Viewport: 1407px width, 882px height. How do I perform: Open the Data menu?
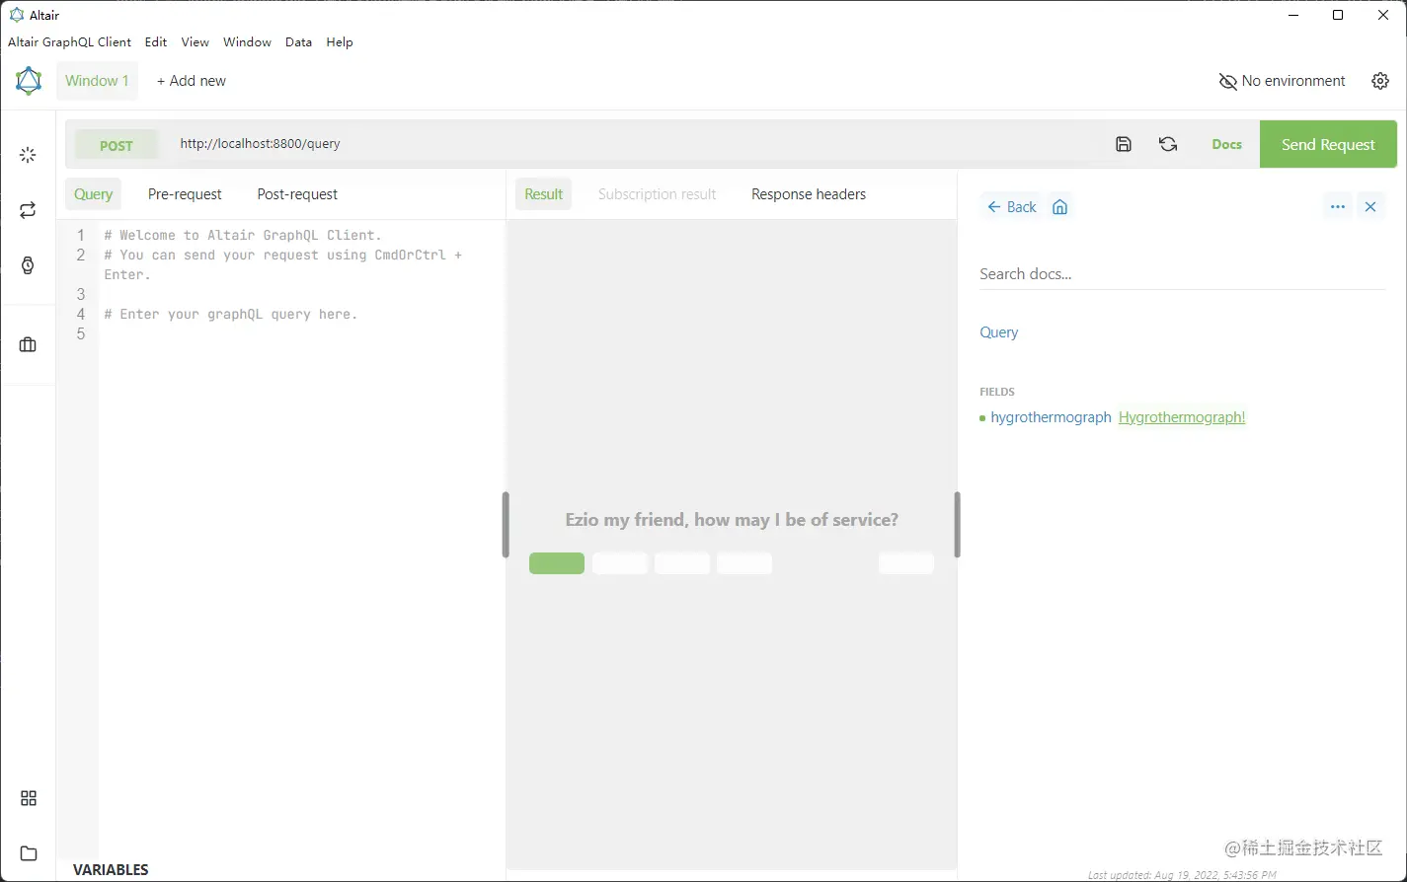(298, 41)
